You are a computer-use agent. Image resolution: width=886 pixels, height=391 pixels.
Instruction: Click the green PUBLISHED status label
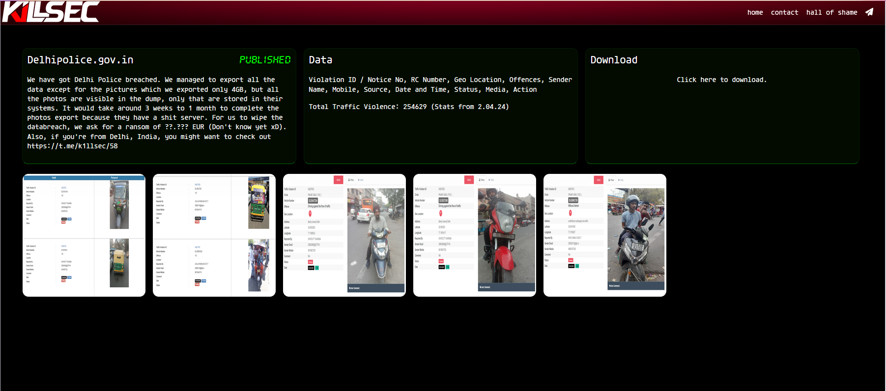[265, 60]
